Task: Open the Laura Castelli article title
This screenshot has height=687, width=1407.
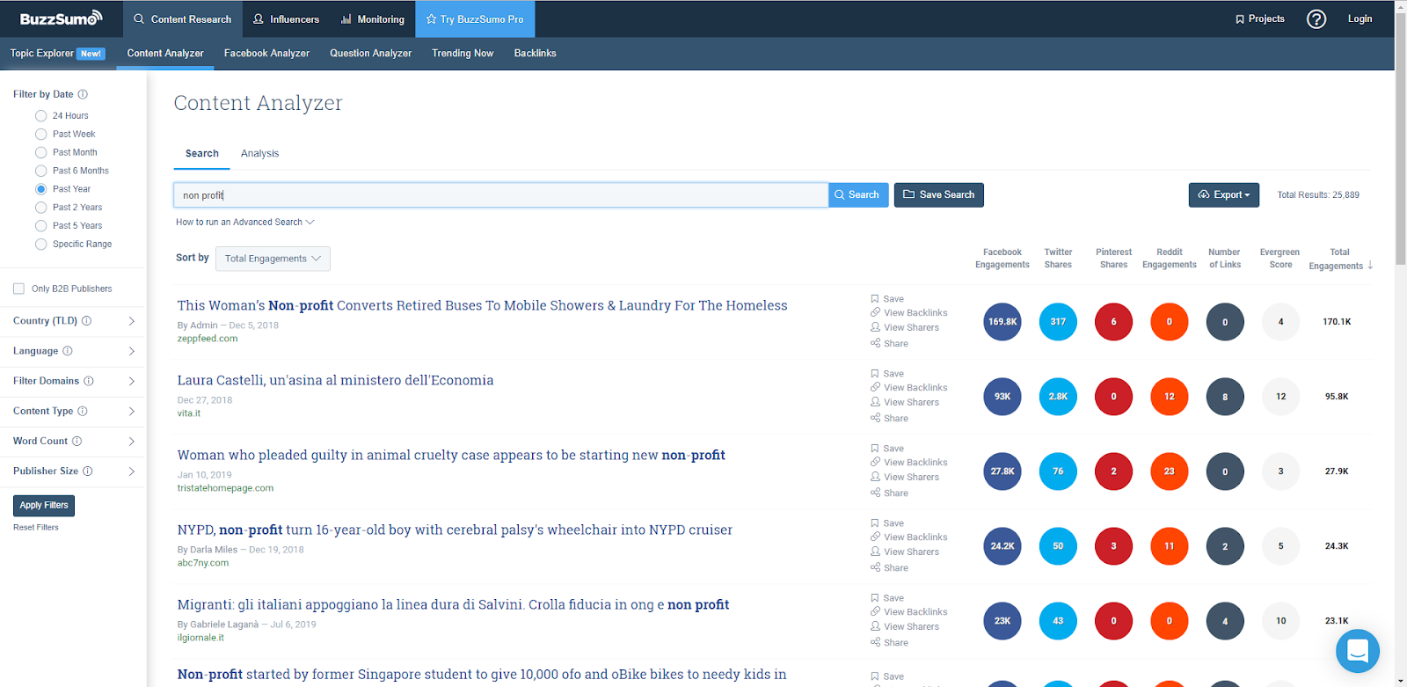Action: tap(335, 380)
